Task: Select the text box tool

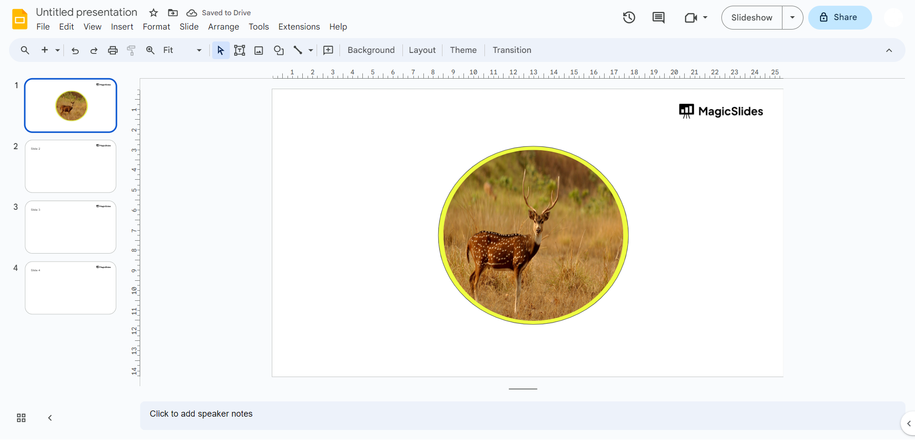Action: (239, 51)
